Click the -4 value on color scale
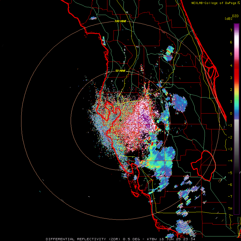The width and height of the screenshot is (241, 241). [x=230, y=161]
